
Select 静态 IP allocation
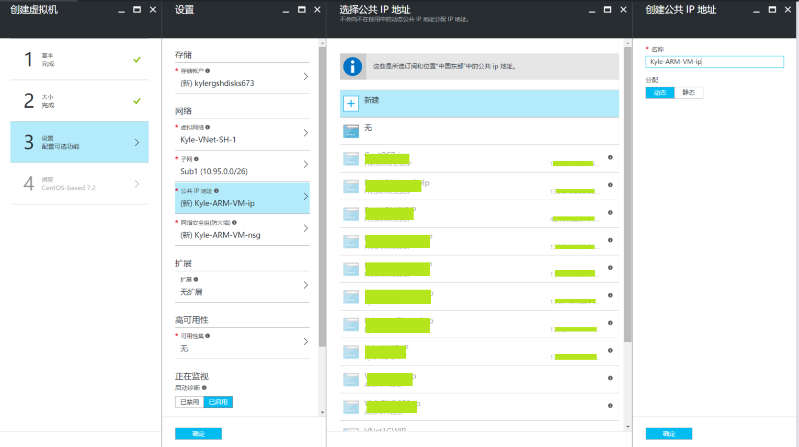689,93
